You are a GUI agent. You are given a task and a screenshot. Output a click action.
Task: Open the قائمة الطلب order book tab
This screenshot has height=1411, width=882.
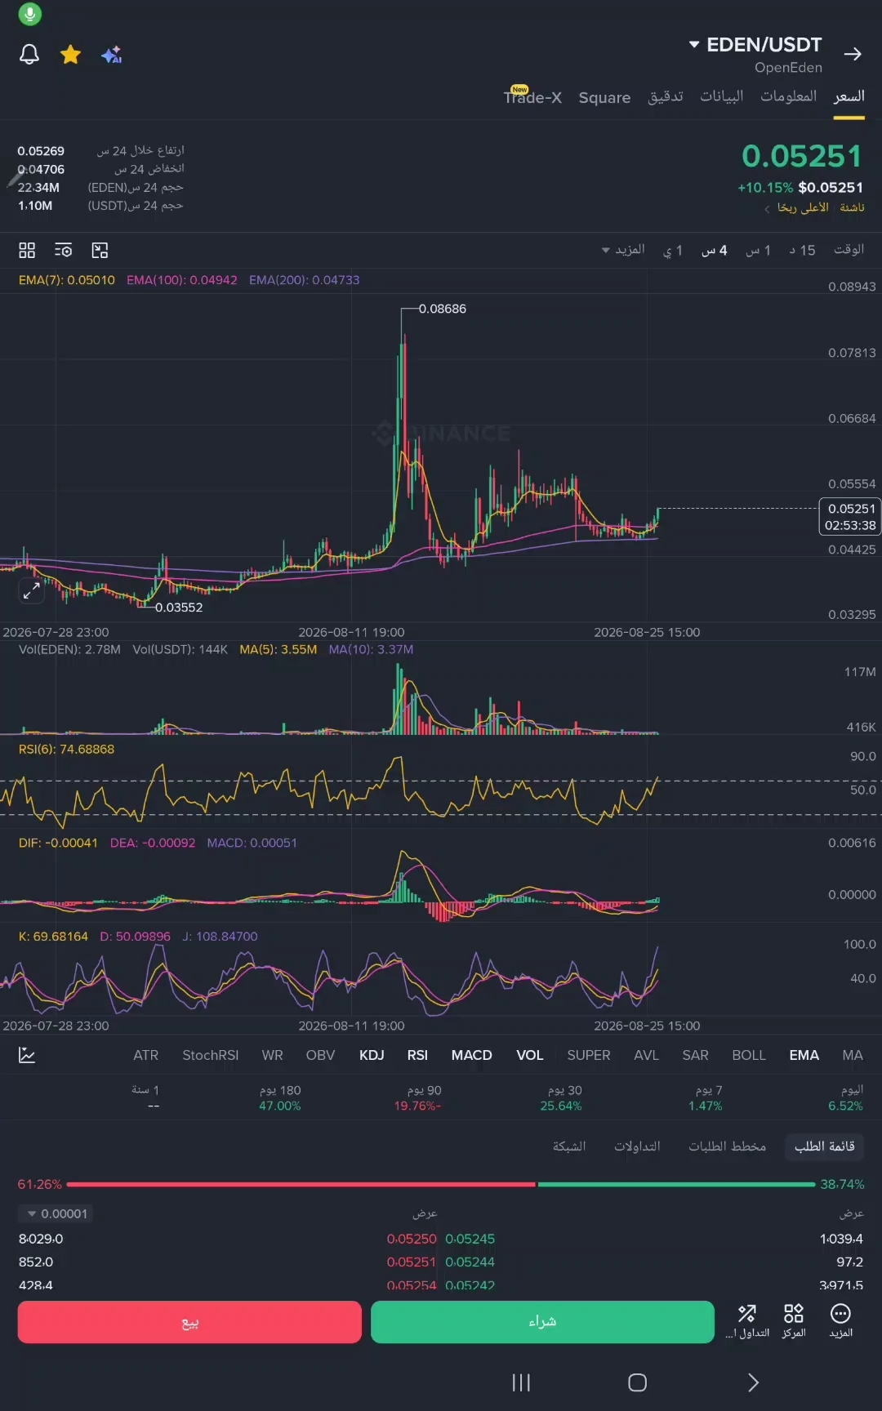click(x=824, y=1146)
